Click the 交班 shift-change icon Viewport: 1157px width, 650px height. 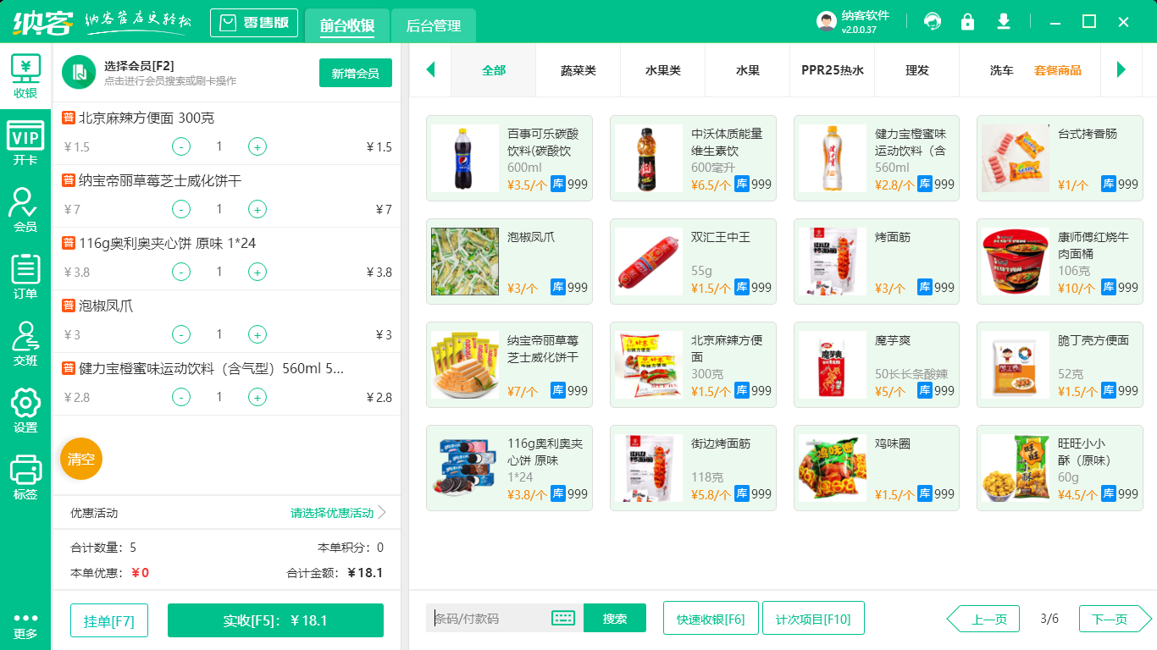(x=25, y=342)
